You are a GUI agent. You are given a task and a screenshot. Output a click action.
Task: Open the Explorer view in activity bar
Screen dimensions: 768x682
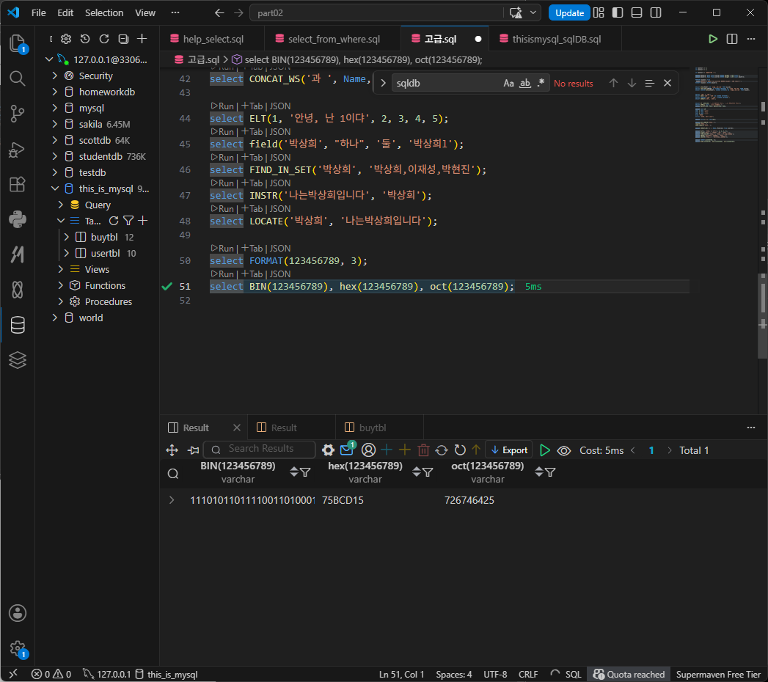pos(18,43)
